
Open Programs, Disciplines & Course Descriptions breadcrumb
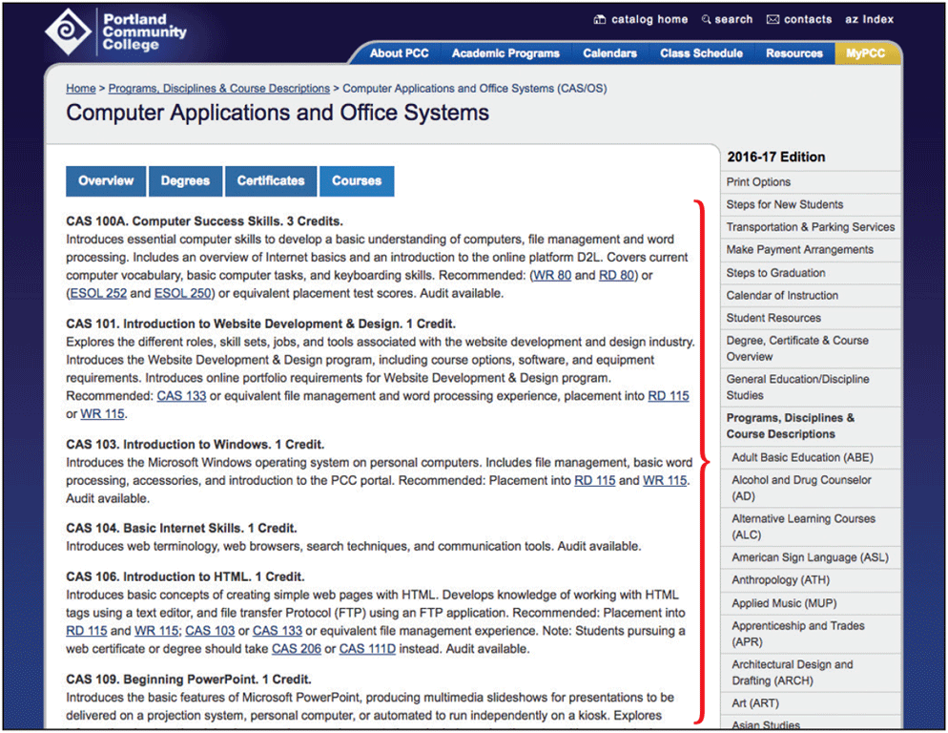point(218,89)
